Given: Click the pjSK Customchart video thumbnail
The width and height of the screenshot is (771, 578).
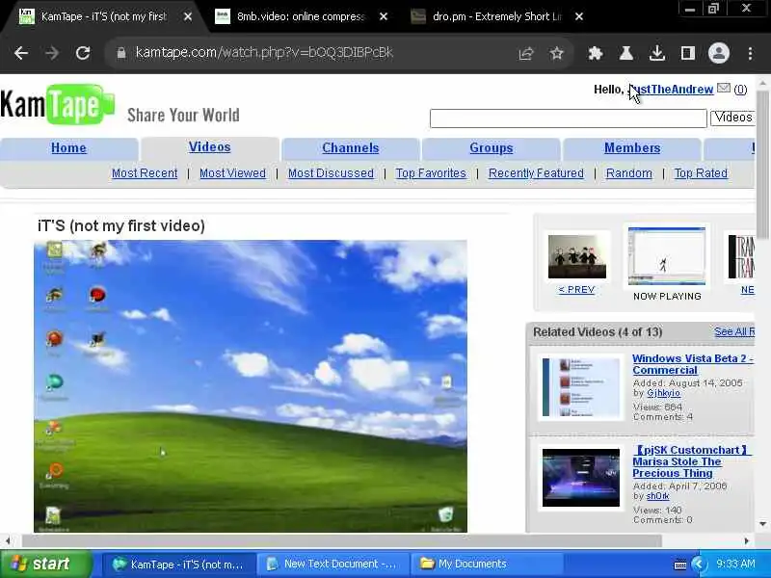Looking at the screenshot, I should pyautogui.click(x=581, y=478).
